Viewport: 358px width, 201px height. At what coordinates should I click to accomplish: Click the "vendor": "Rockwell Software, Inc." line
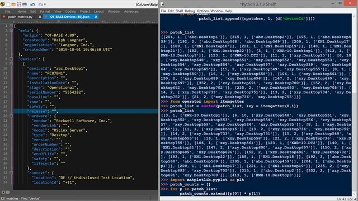[x=72, y=121]
